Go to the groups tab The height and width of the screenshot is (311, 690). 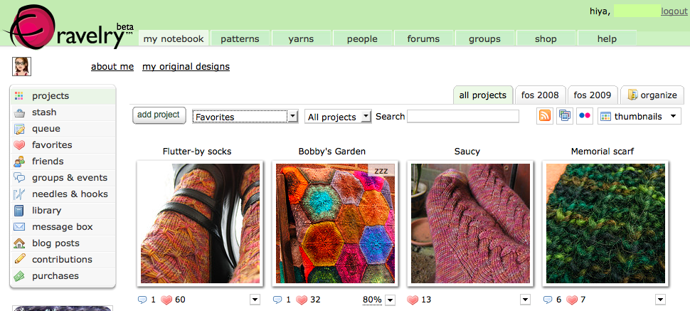click(484, 38)
